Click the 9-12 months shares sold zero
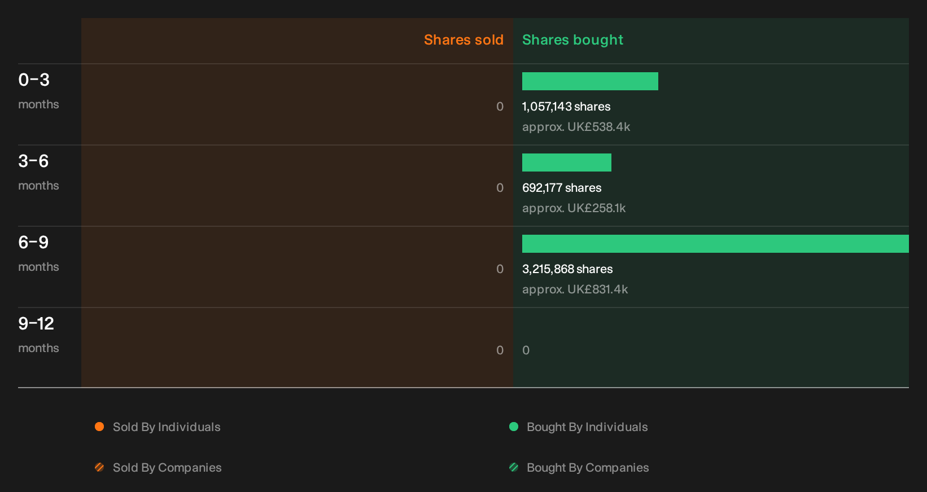 coord(500,350)
